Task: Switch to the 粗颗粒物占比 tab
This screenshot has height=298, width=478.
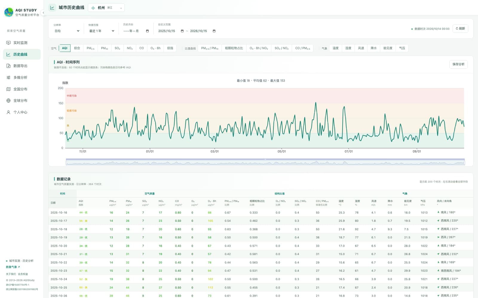Action: [234, 48]
